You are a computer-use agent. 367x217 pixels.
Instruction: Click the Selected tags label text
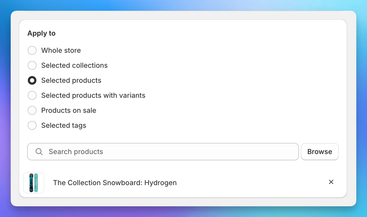(64, 125)
